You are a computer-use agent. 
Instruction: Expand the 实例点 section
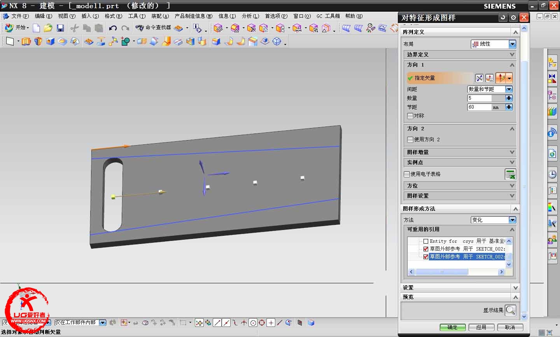[460, 162]
